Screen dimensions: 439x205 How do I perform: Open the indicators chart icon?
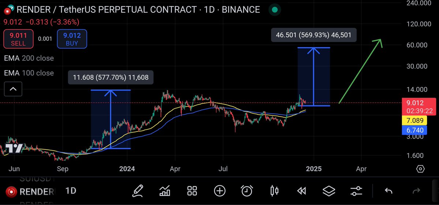coord(165,191)
